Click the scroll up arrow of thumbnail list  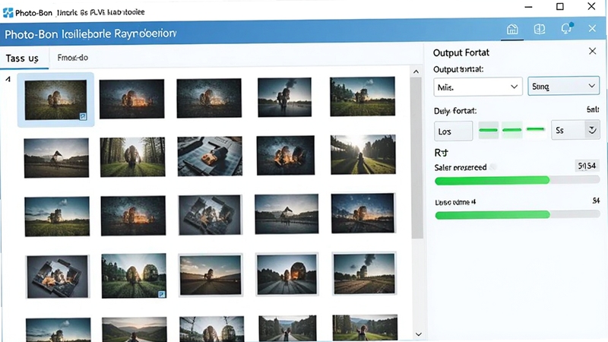[x=416, y=71]
